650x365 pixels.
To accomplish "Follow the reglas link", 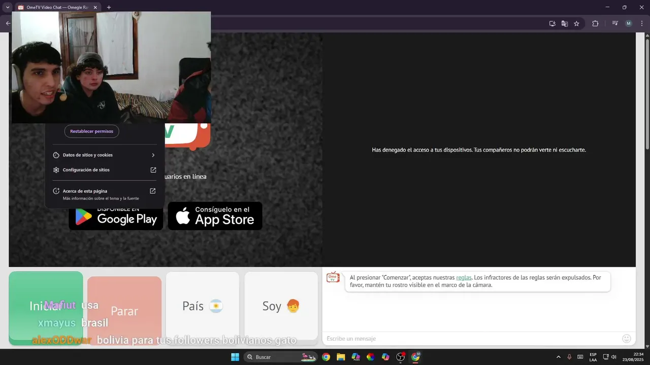I will 464,278.
